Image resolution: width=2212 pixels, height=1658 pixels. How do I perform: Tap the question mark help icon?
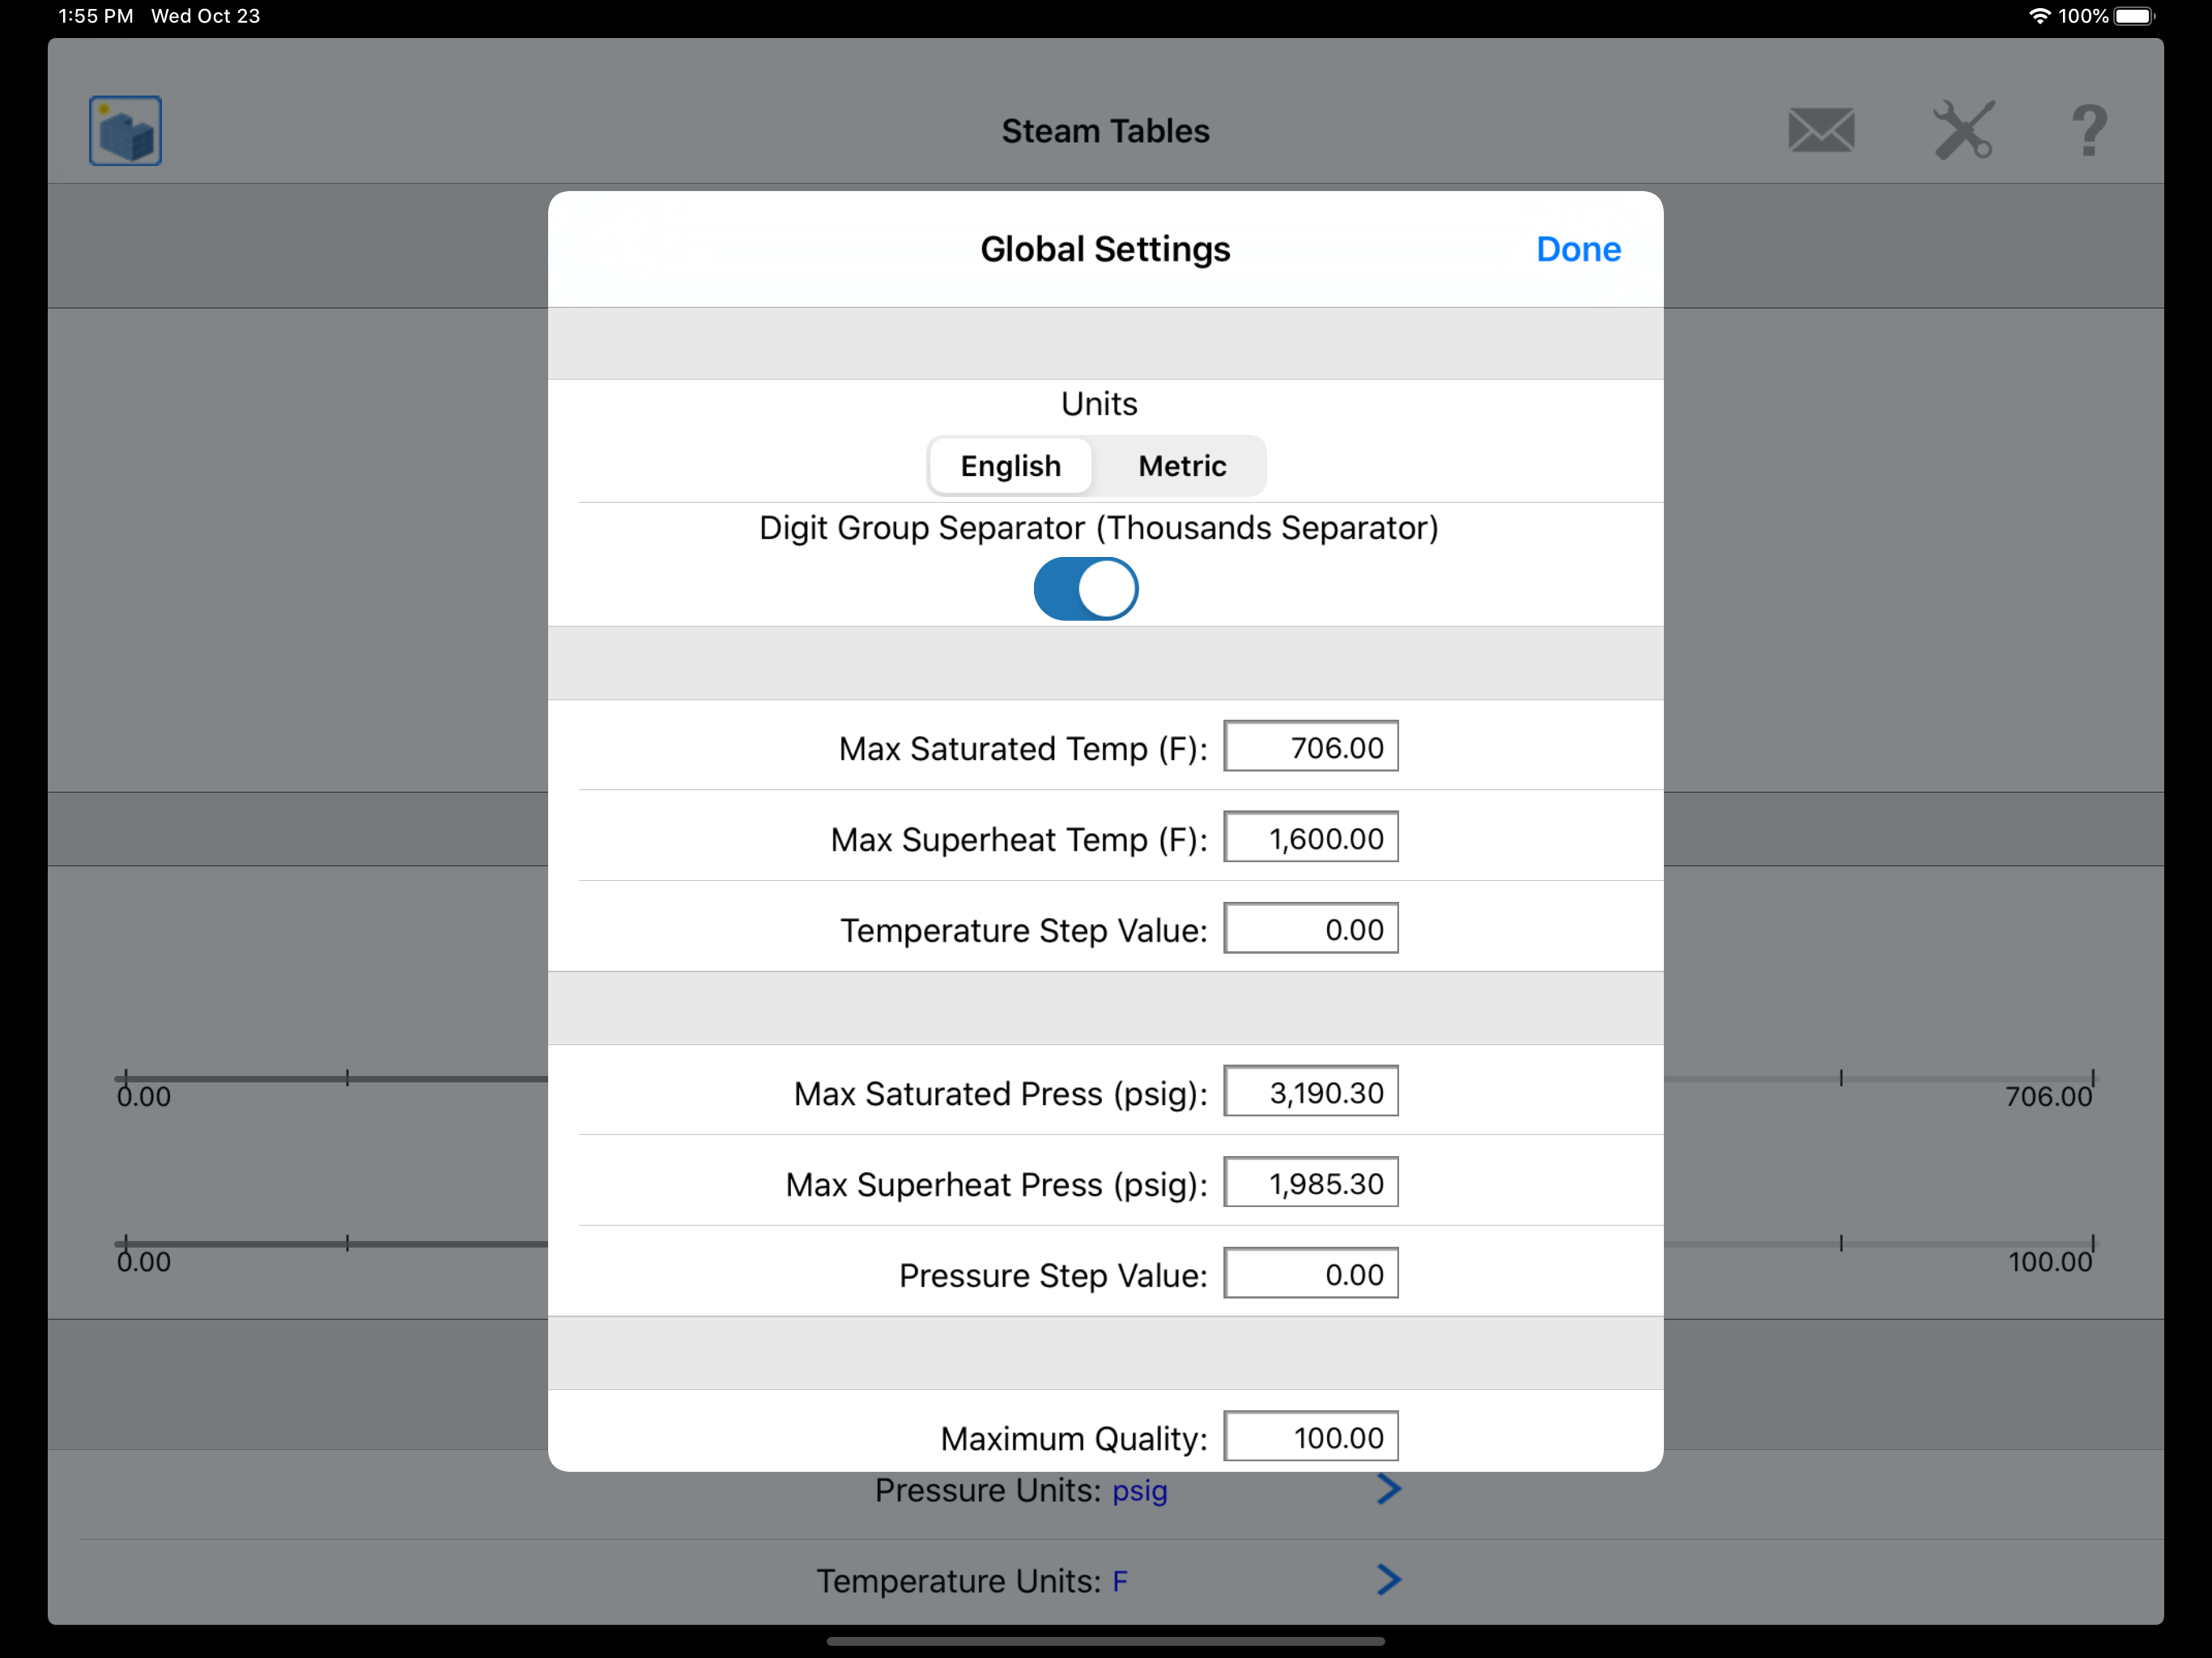[x=2088, y=131]
